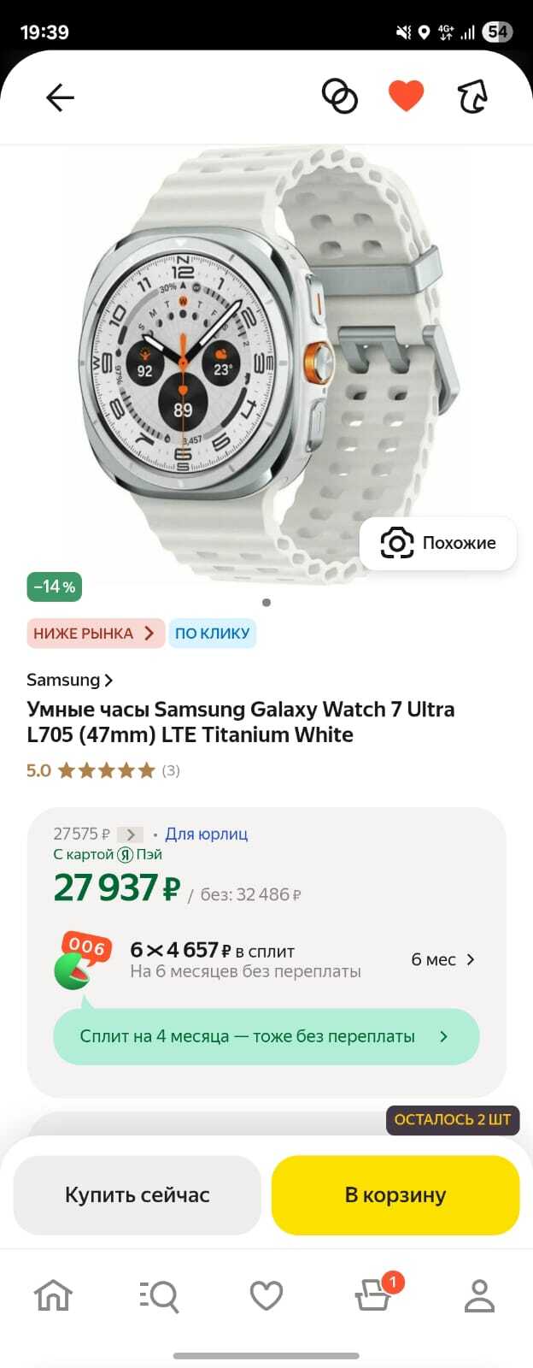Viewport: 533px width, 1368px height.
Task: Open the profile icon in bottom bar
Action: [479, 1295]
